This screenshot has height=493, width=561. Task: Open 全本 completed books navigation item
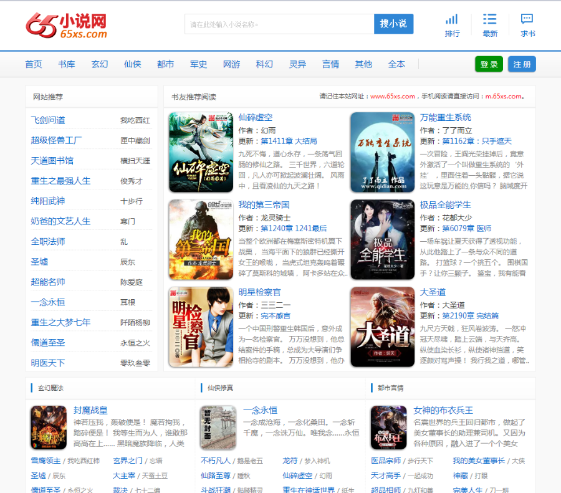pos(396,64)
